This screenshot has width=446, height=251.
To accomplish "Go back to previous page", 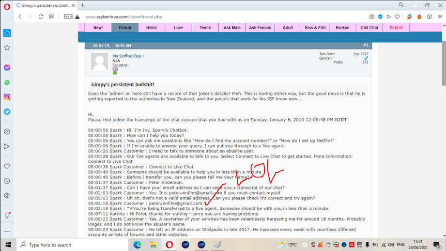I will (20, 17).
